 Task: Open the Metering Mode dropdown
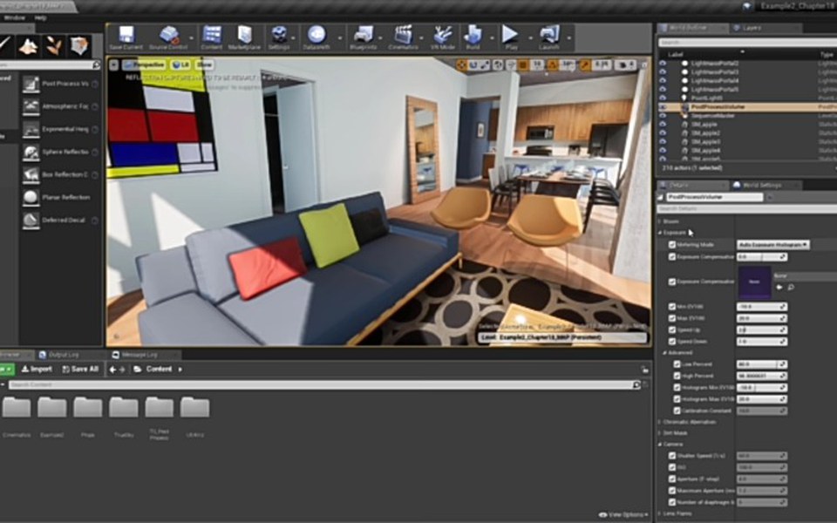tap(773, 245)
